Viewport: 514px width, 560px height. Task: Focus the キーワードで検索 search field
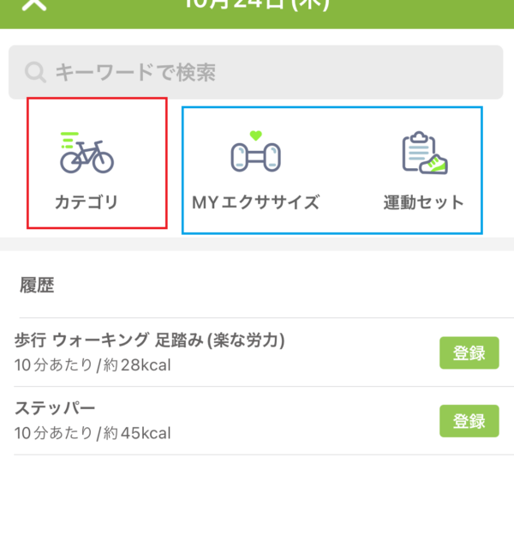coord(256,72)
